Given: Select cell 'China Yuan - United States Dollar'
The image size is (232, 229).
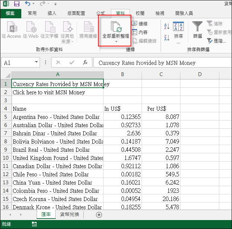Looking at the screenshot, I should click(x=58, y=183).
